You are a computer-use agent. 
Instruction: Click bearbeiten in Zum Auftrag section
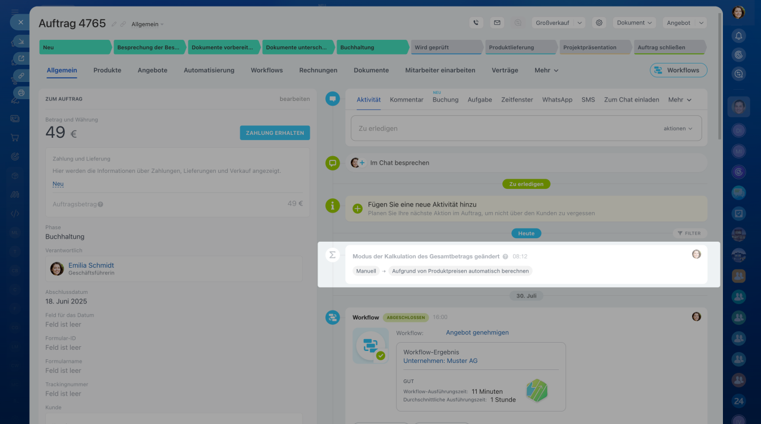tap(295, 99)
